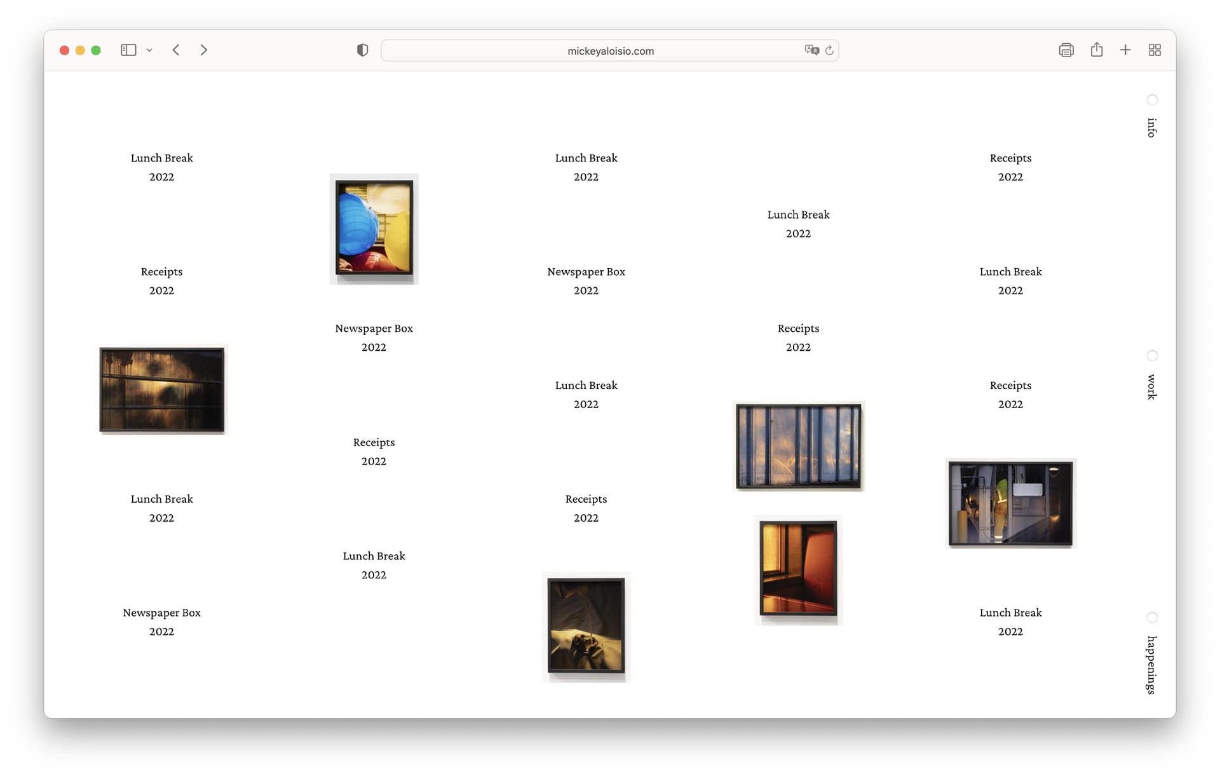The height and width of the screenshot is (776, 1220).
Task: Open the orange seat window photo
Action: [x=799, y=569]
